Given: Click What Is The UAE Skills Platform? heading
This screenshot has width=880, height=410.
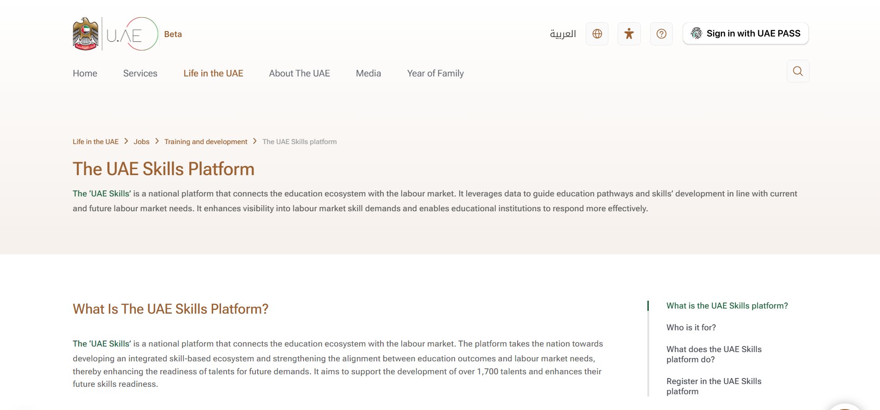Looking at the screenshot, I should pos(171,309).
